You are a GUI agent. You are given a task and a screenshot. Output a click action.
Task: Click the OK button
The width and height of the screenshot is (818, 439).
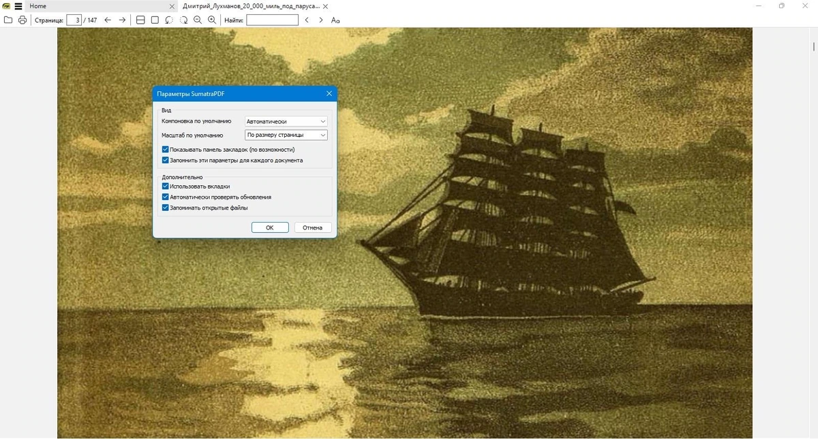pos(270,227)
